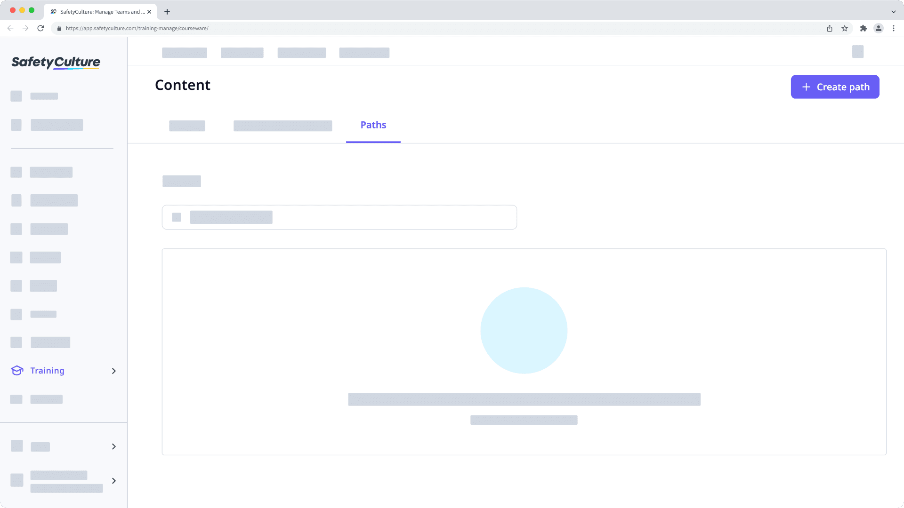
Task: Bookmark this page with the star icon
Action: 844,28
